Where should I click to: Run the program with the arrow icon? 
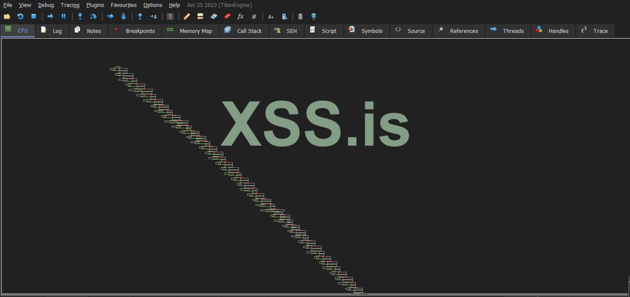point(50,16)
